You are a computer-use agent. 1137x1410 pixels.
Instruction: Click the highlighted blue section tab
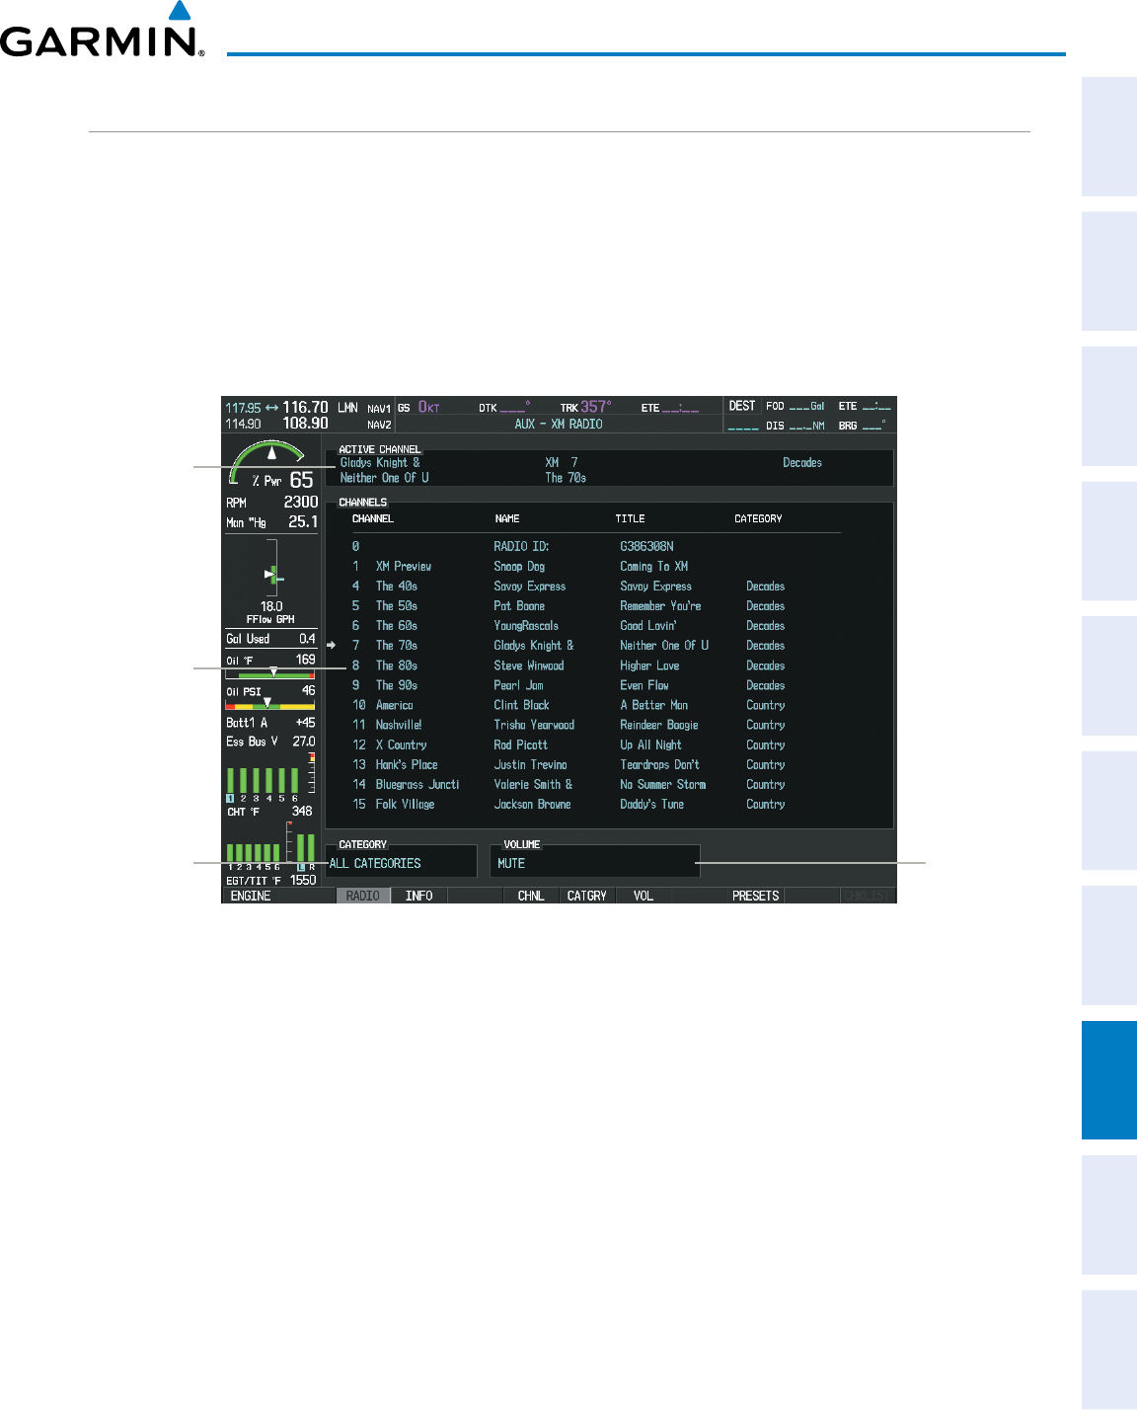tap(1109, 1081)
